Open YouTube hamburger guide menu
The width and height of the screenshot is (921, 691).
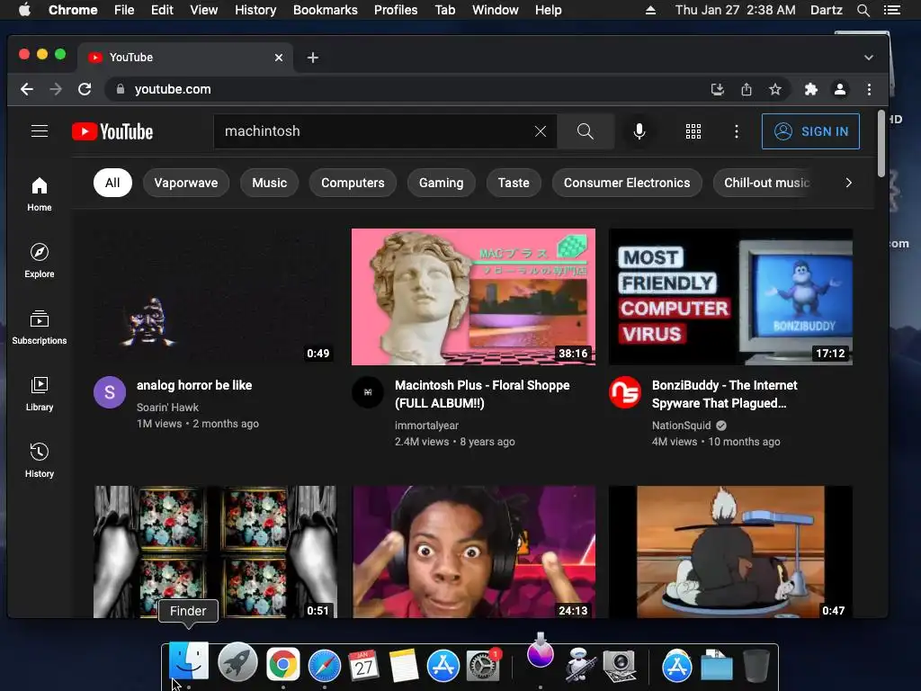pos(40,131)
